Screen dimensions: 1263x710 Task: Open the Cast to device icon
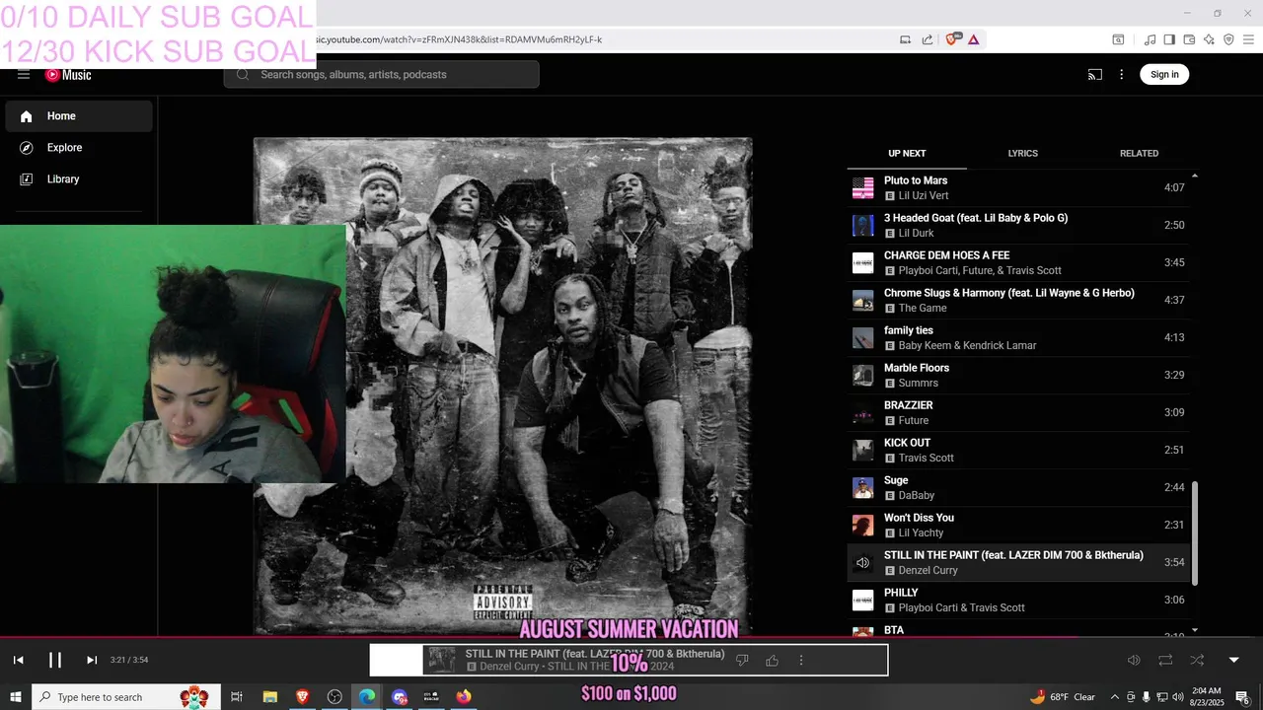1095,74
